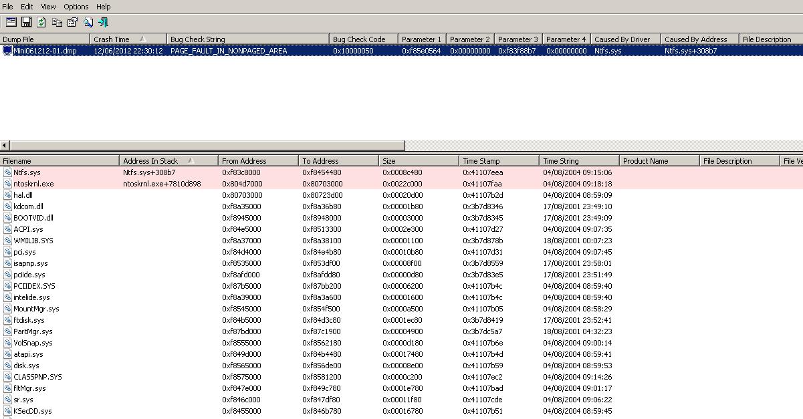Click the file icon beside PartMgr.sys

(7, 331)
